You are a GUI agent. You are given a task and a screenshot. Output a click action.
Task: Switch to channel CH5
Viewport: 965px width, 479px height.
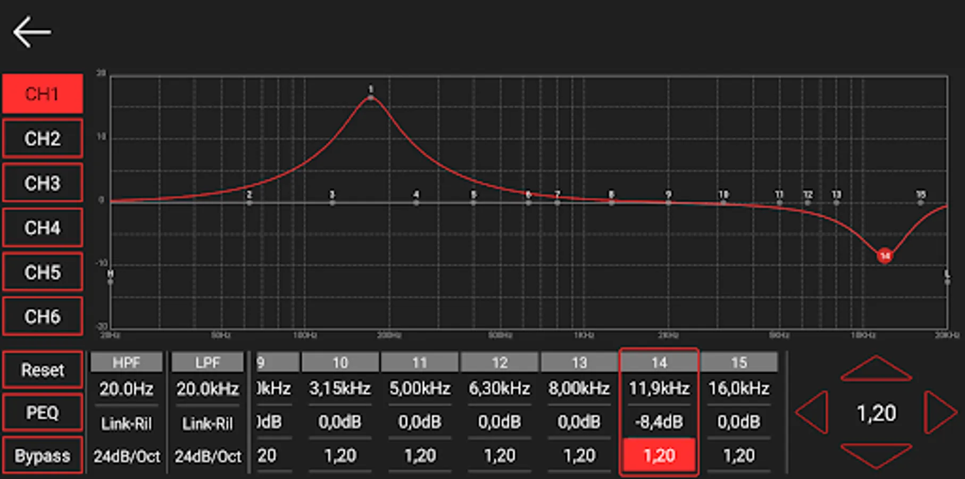coord(43,272)
